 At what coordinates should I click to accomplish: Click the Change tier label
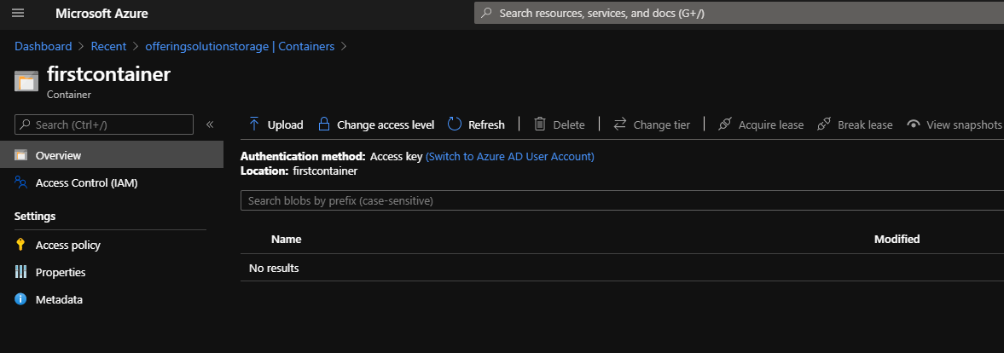click(x=661, y=124)
